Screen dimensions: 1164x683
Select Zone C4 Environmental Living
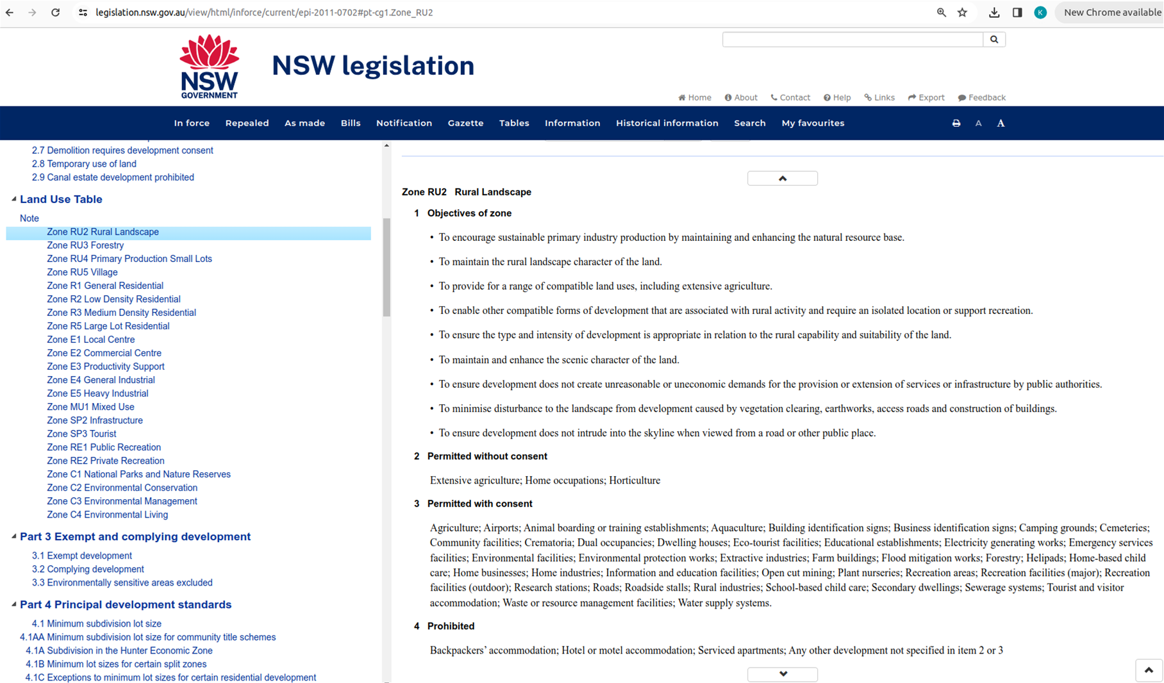pyautogui.click(x=107, y=514)
